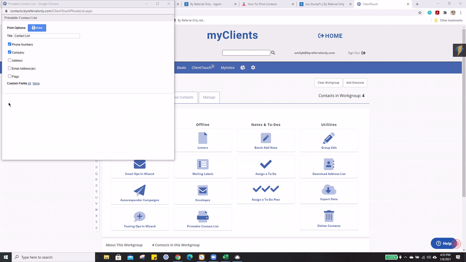
Task: Open the Chrome extensions puzzle icon
Action: pos(445,12)
